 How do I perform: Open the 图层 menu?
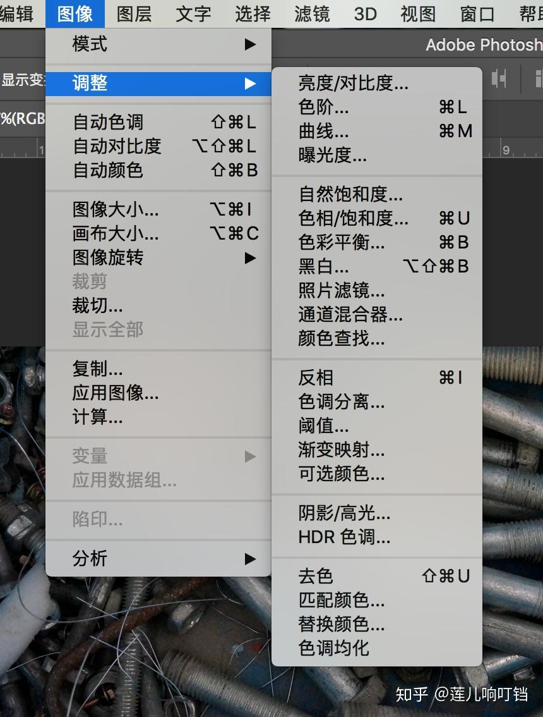133,14
